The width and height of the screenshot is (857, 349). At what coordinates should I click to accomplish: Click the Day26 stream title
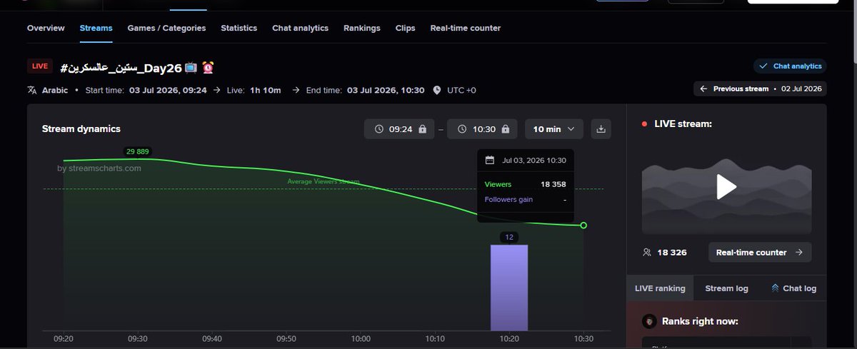point(120,67)
